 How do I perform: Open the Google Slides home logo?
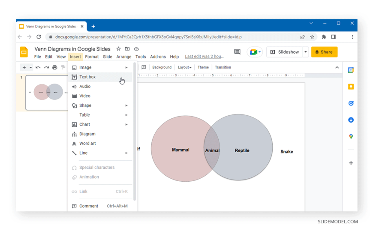(24, 52)
